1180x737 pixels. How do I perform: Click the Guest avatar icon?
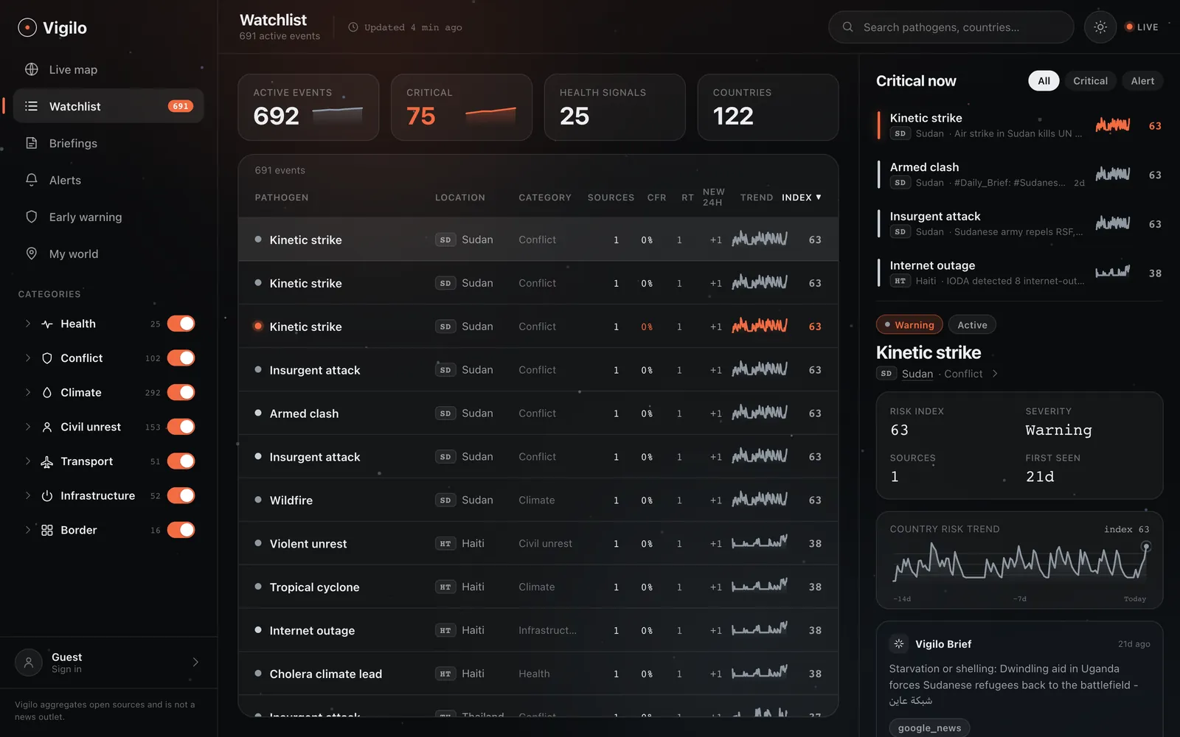(29, 662)
